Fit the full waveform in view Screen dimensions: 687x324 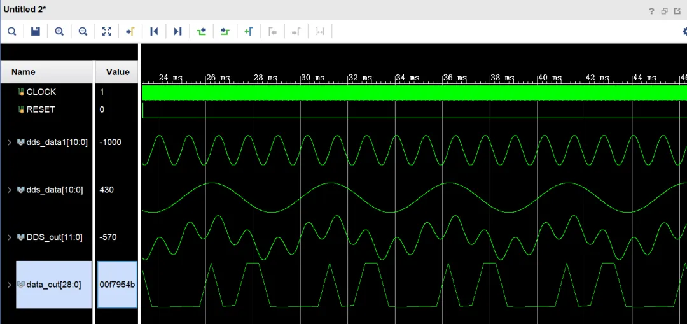[107, 31]
